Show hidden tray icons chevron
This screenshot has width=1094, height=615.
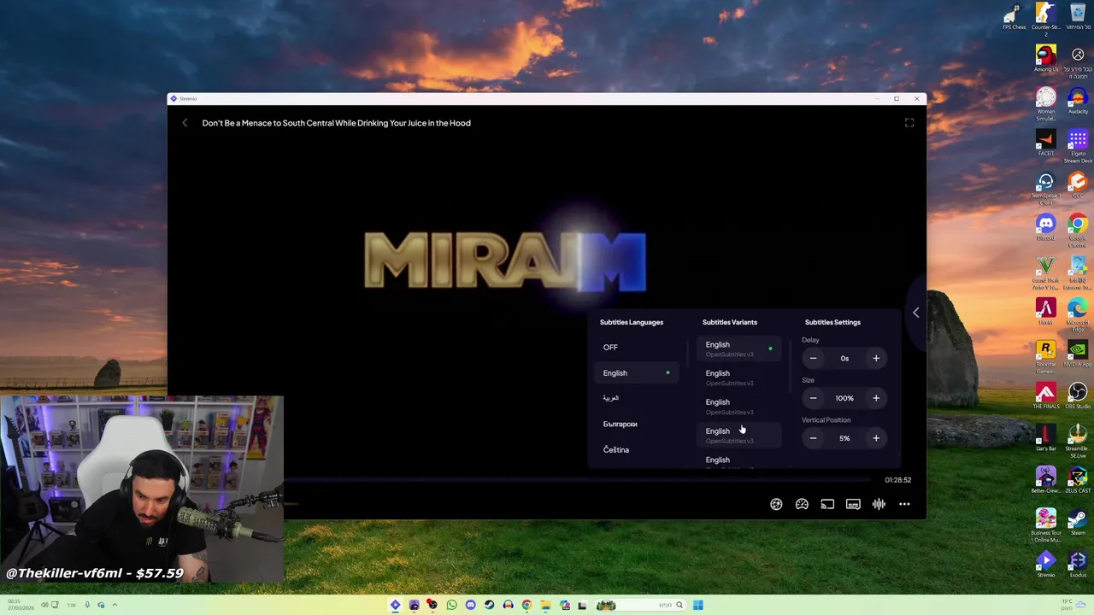[115, 606]
